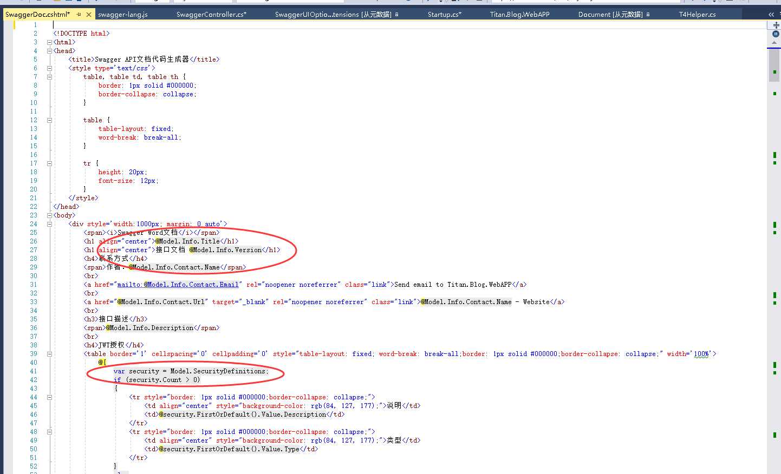Click '说明' cell text on line 45

tap(394, 406)
